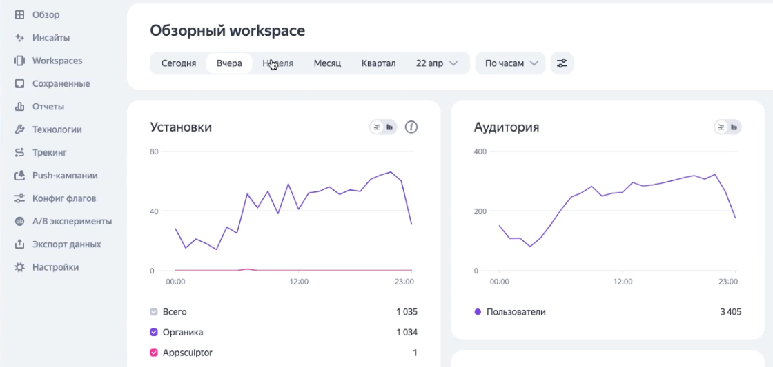Show info about Установки chart

[x=411, y=127]
